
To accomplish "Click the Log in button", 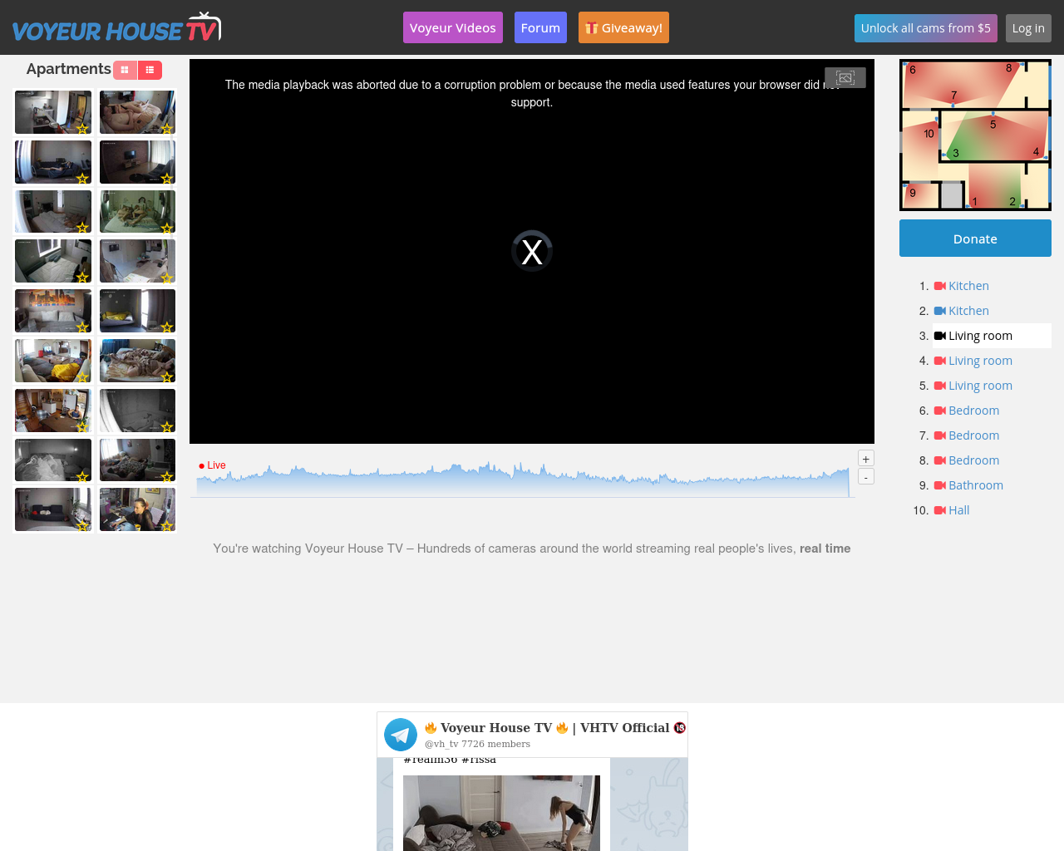I will [x=1028, y=27].
